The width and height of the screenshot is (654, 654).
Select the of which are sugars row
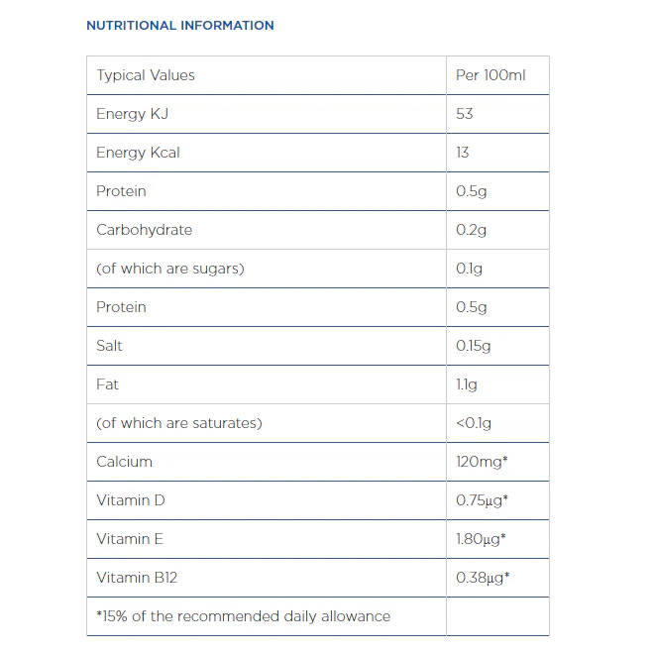pos(318,269)
